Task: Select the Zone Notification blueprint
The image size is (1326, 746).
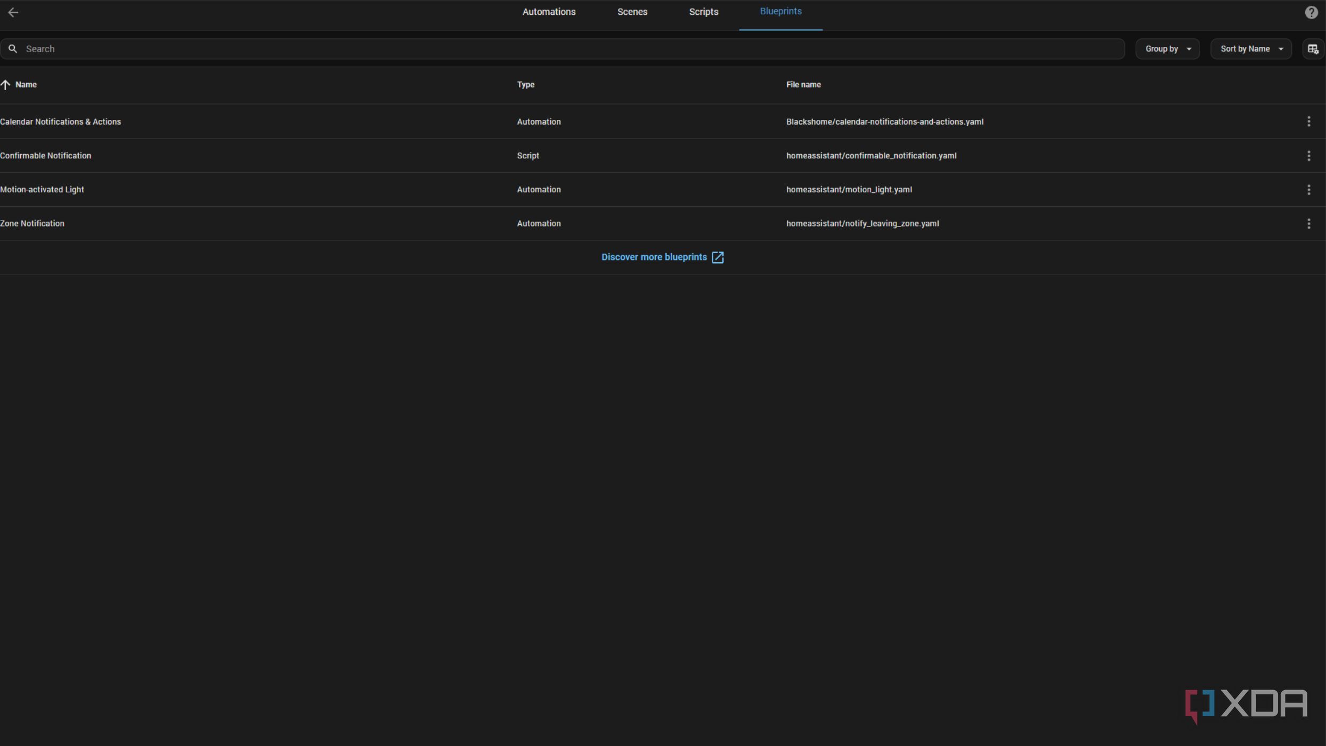Action: coord(32,224)
